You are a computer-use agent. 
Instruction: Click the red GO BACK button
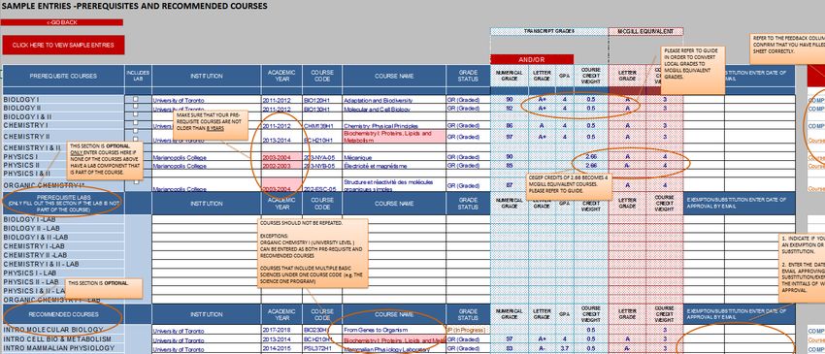pos(62,22)
